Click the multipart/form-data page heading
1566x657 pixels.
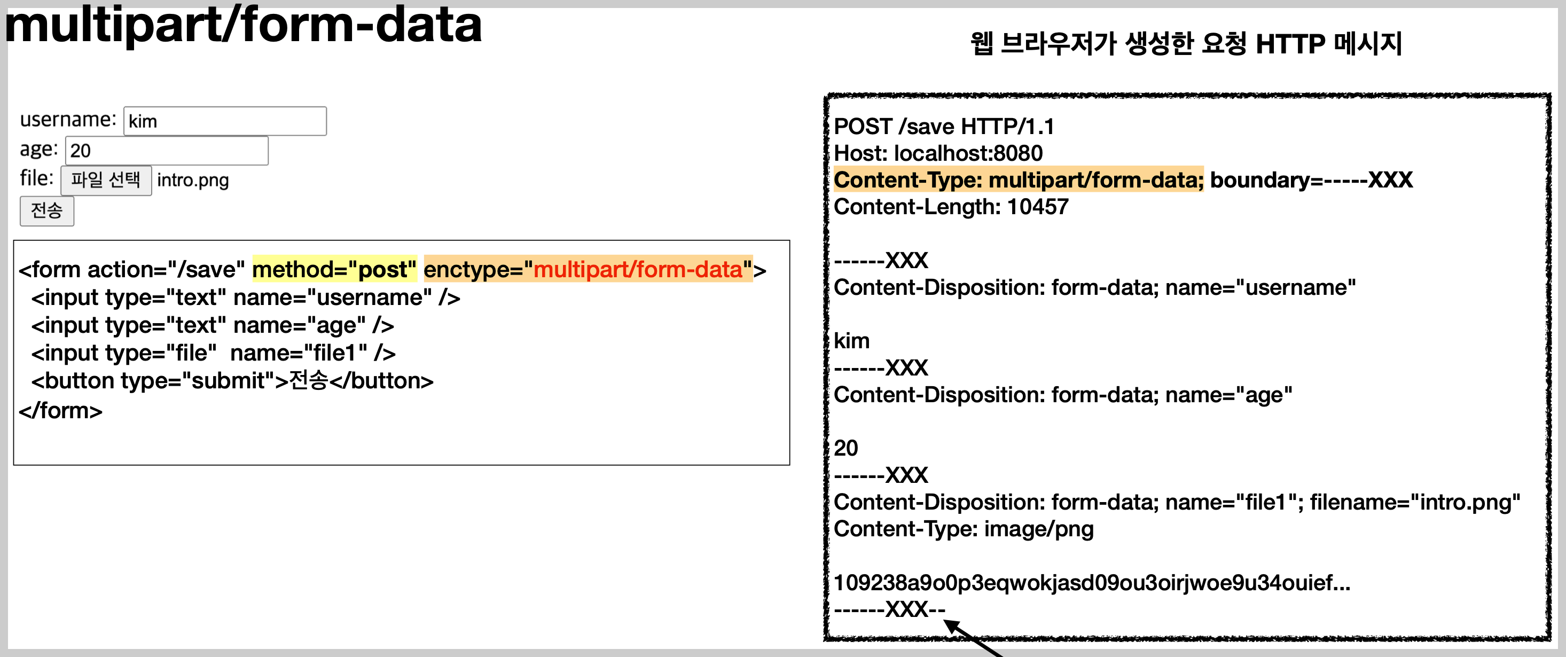(x=243, y=26)
